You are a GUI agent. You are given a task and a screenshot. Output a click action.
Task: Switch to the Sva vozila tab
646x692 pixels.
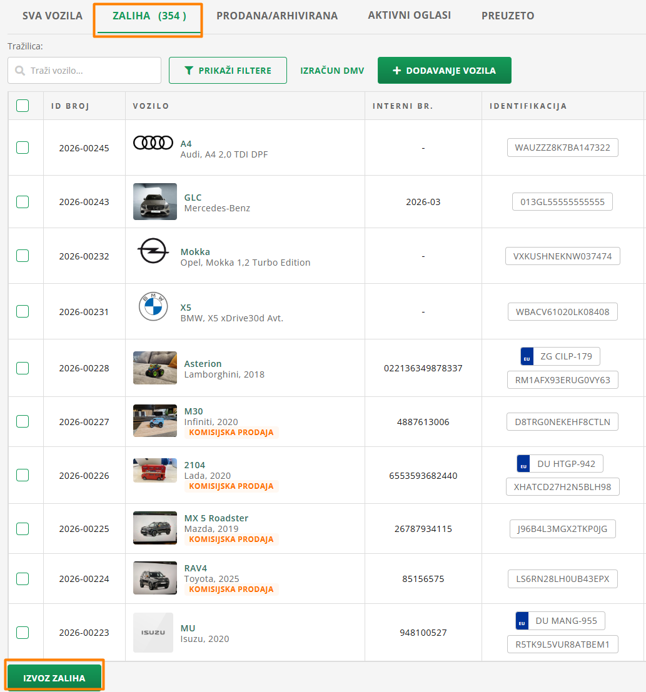(x=53, y=16)
